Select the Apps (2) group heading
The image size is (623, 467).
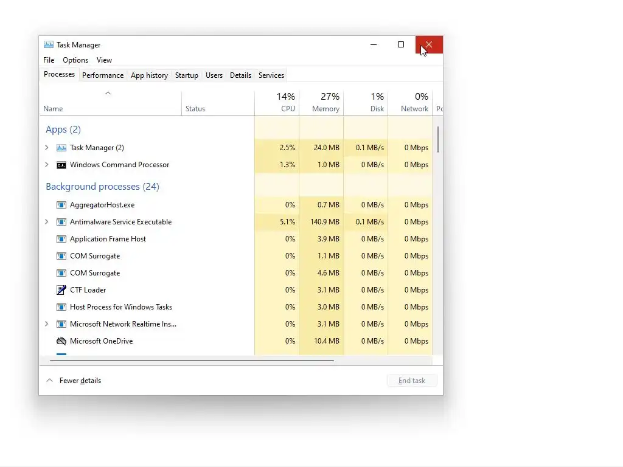(x=63, y=130)
